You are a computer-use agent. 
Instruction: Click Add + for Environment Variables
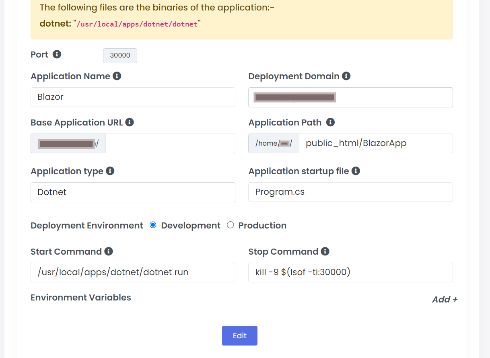click(x=444, y=299)
